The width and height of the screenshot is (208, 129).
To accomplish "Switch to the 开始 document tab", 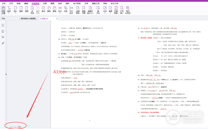I will coord(10,19).
